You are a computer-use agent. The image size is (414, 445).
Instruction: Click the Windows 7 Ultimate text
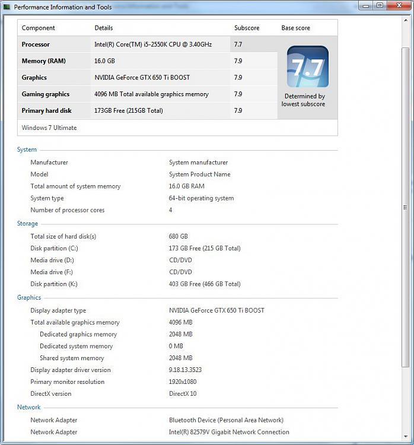point(49,128)
